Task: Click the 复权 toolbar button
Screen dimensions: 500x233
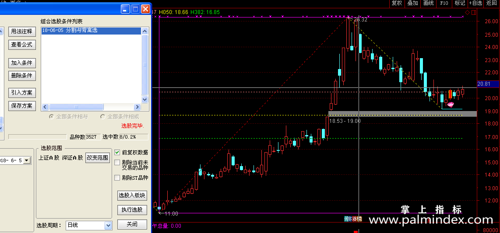Action: tap(397, 3)
